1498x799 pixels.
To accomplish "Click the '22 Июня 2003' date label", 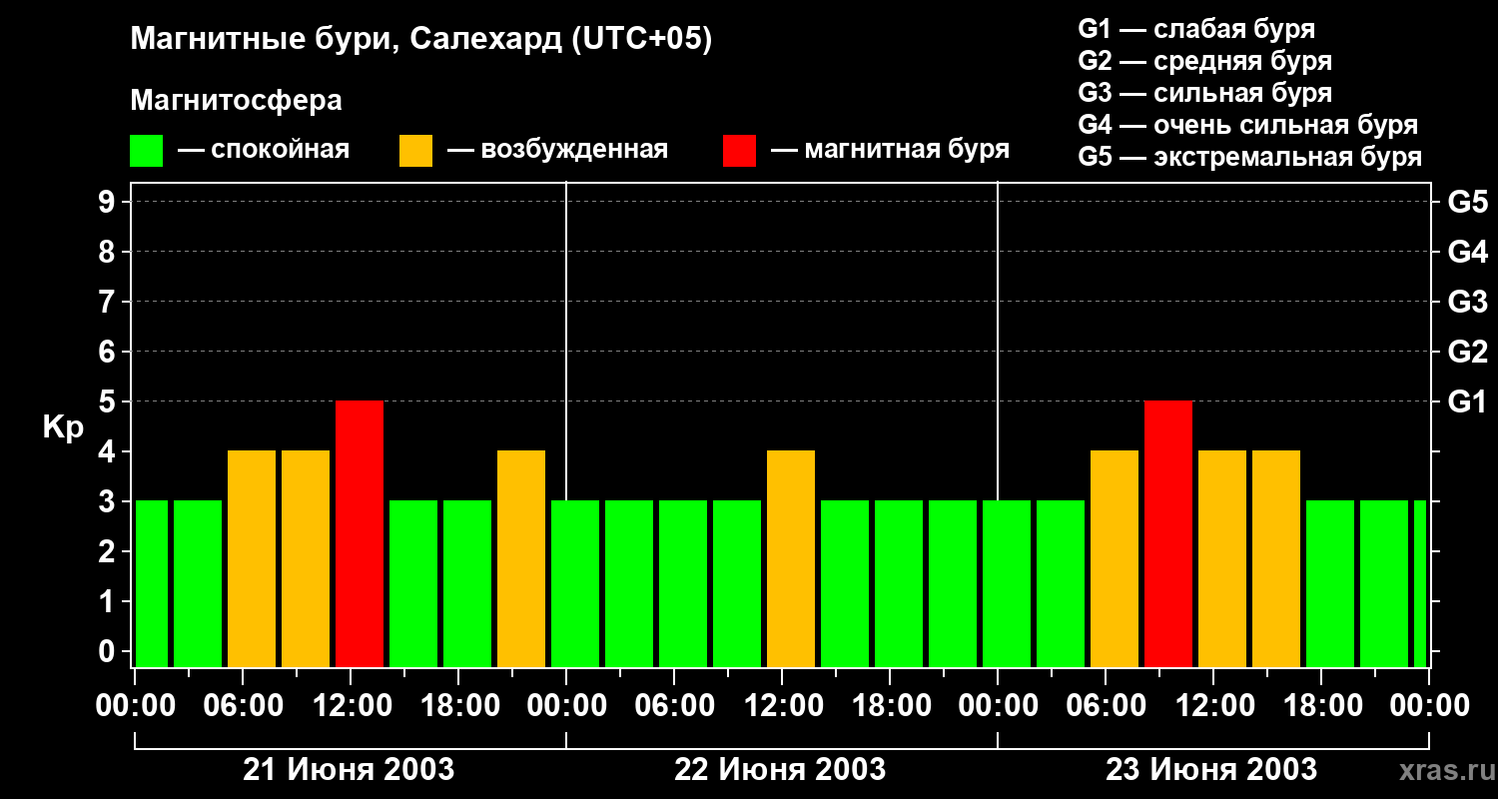I will click(780, 770).
